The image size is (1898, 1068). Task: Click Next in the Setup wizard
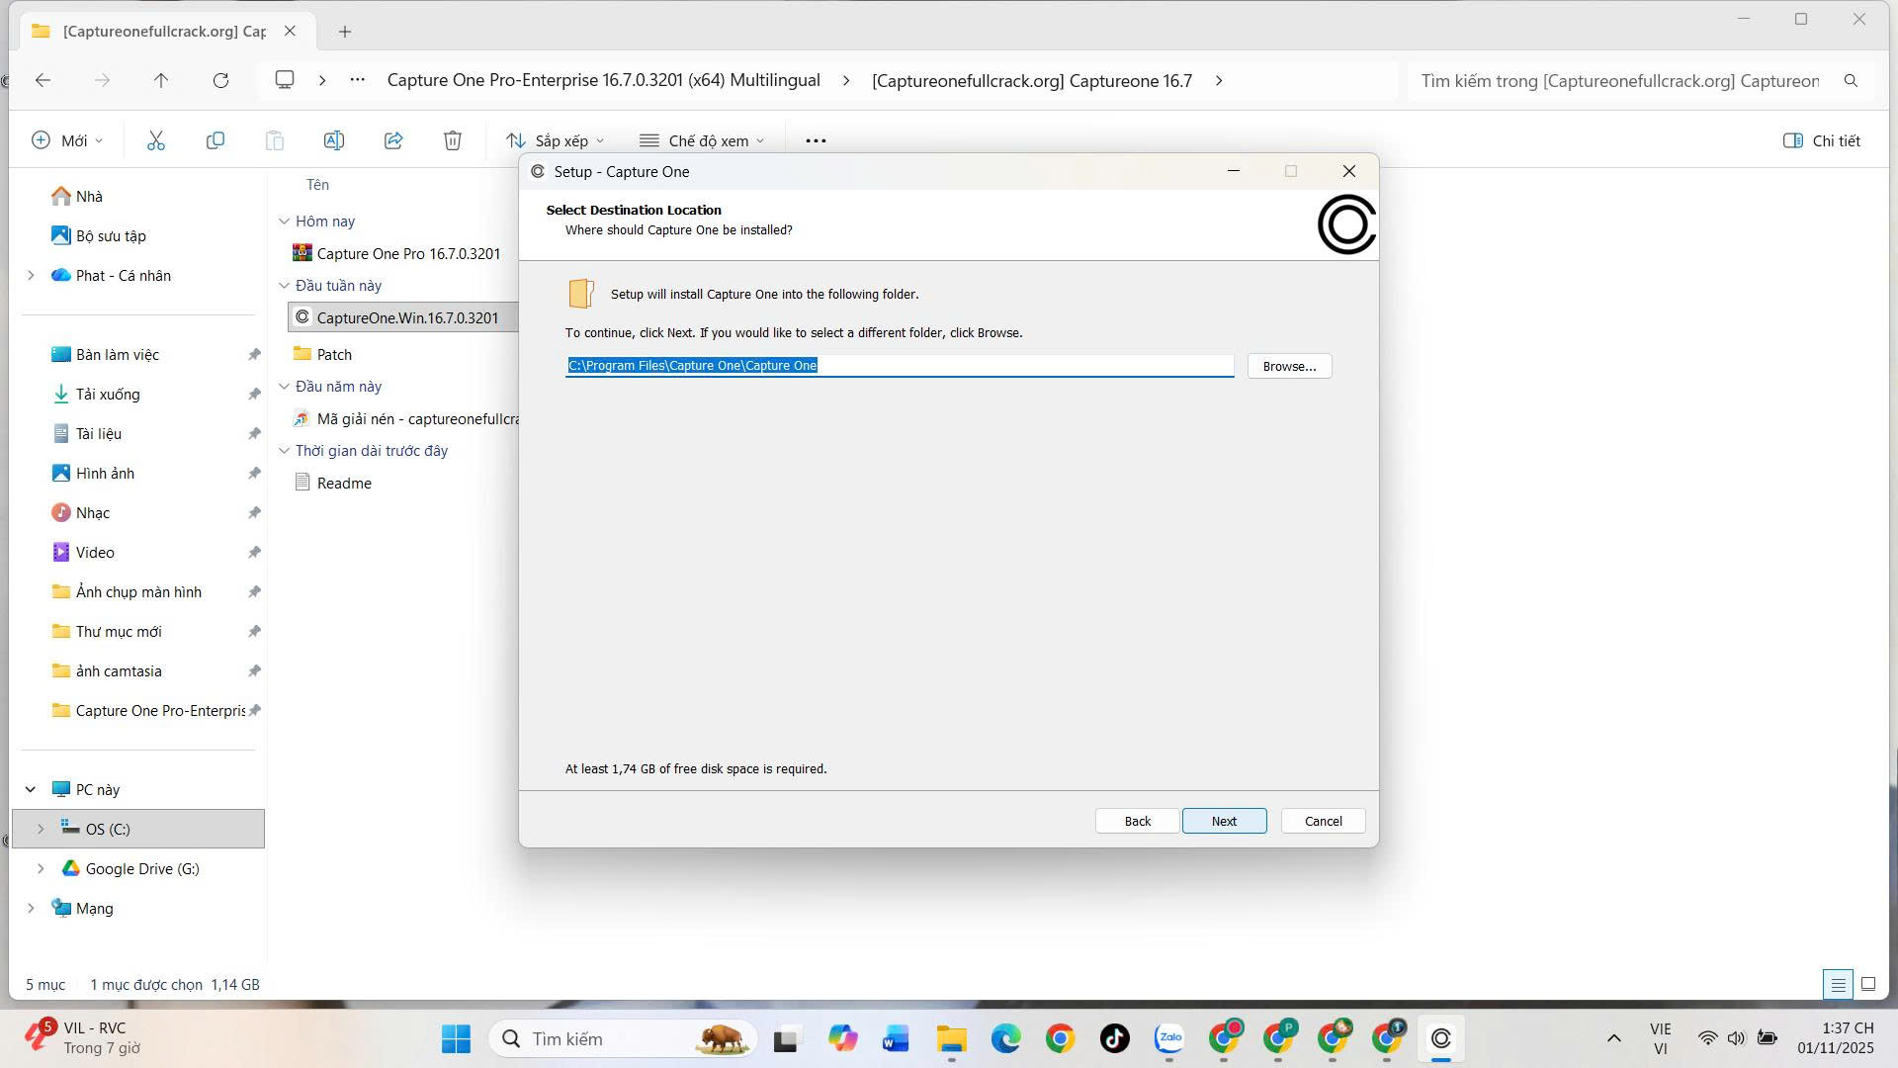click(1224, 821)
